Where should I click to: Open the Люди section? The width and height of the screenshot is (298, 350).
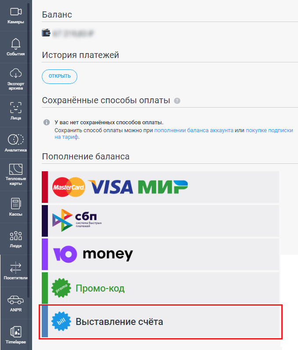coord(16,239)
